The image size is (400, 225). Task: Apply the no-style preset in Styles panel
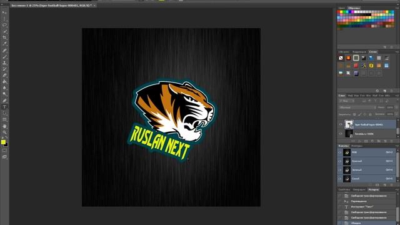point(341,58)
